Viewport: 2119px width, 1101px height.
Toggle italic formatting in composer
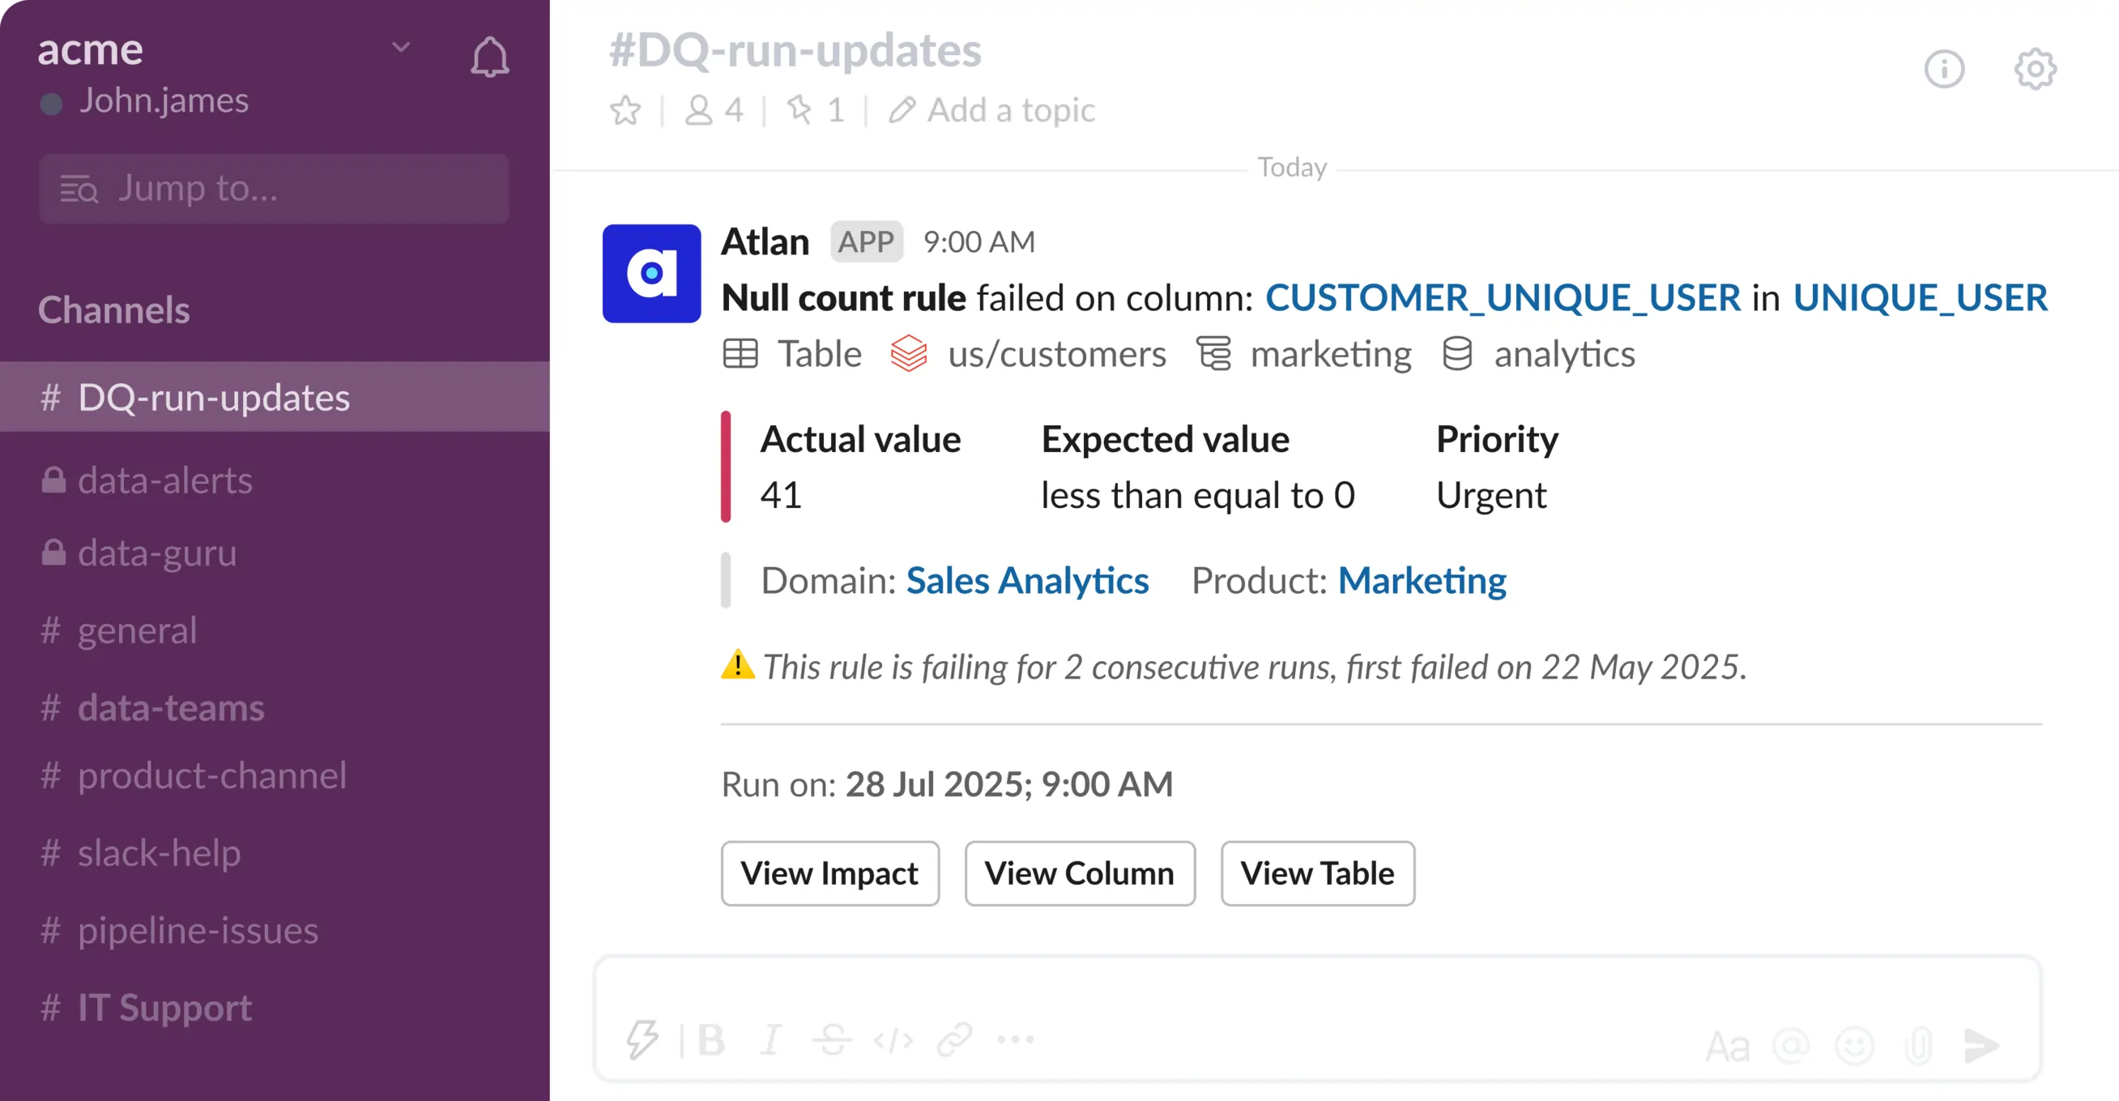tap(771, 1040)
